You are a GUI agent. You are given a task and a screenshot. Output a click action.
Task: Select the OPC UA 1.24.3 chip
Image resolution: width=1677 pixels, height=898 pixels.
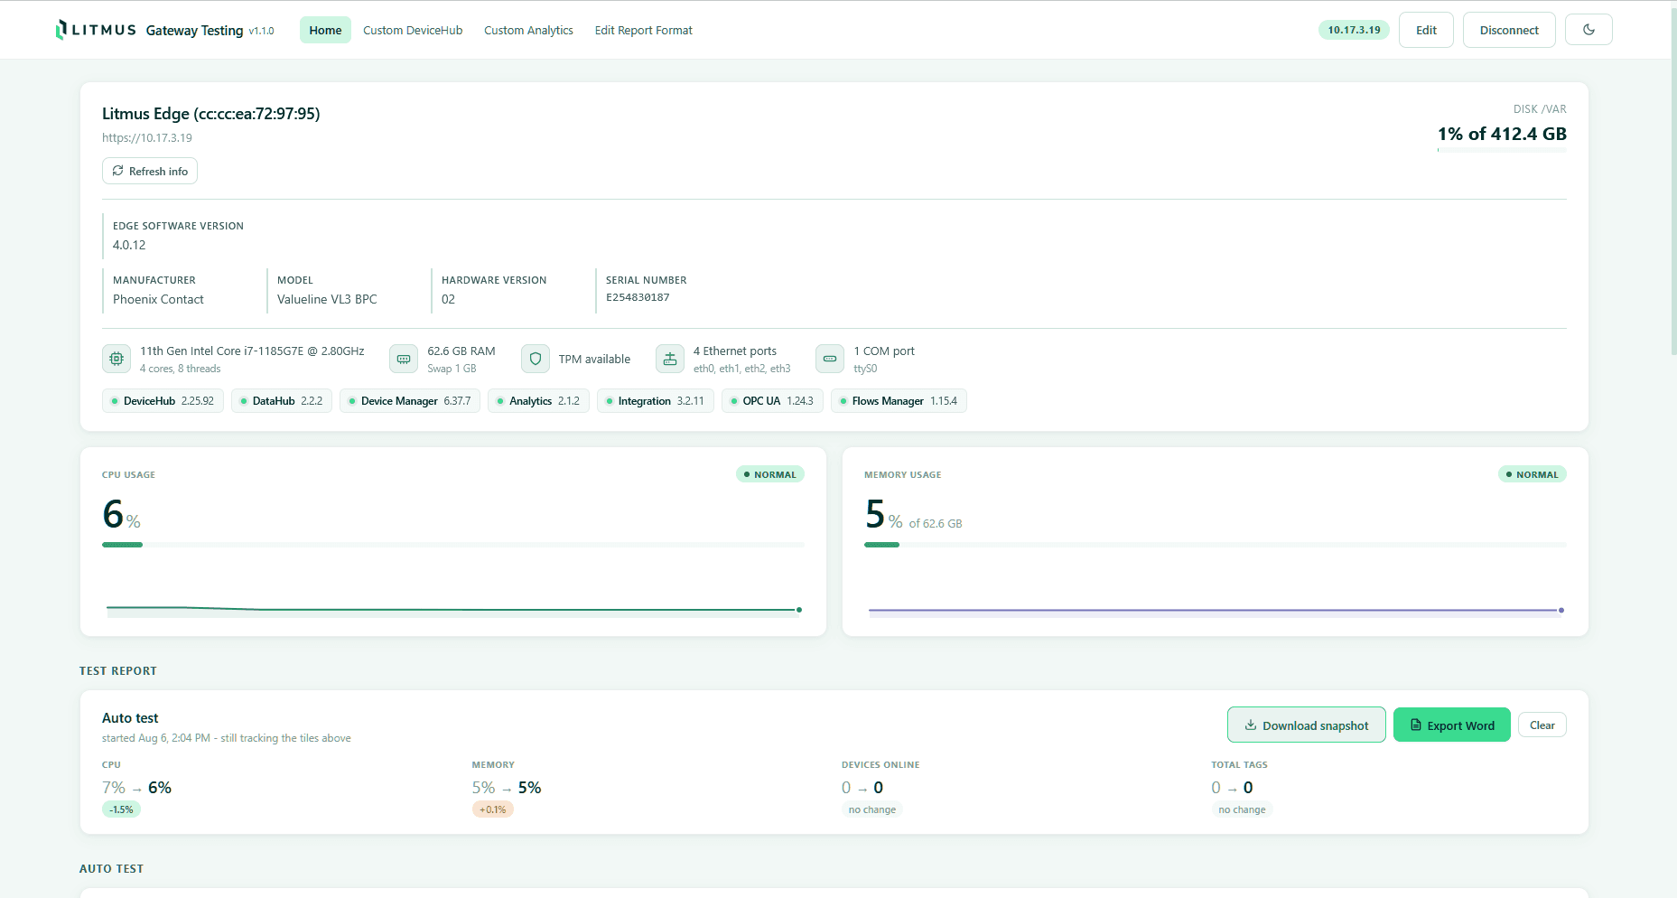pyautogui.click(x=772, y=401)
